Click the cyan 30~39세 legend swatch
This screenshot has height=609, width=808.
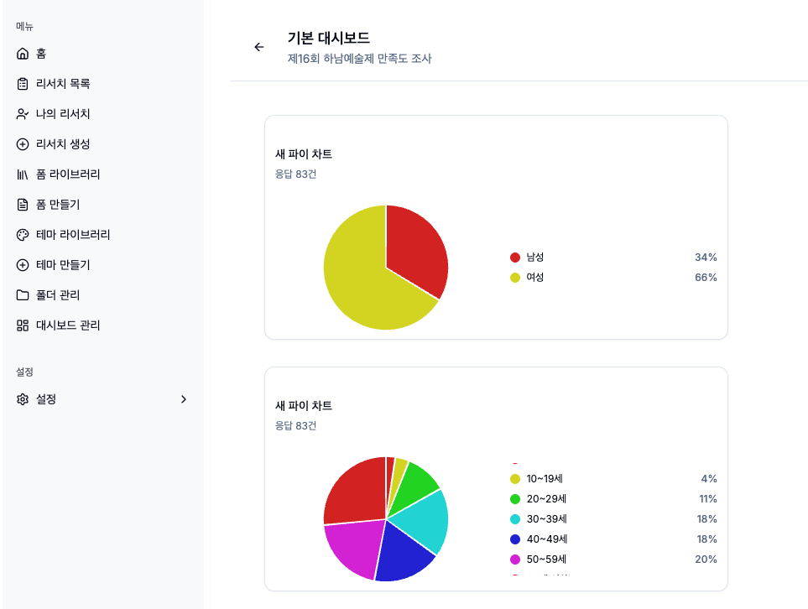click(515, 519)
